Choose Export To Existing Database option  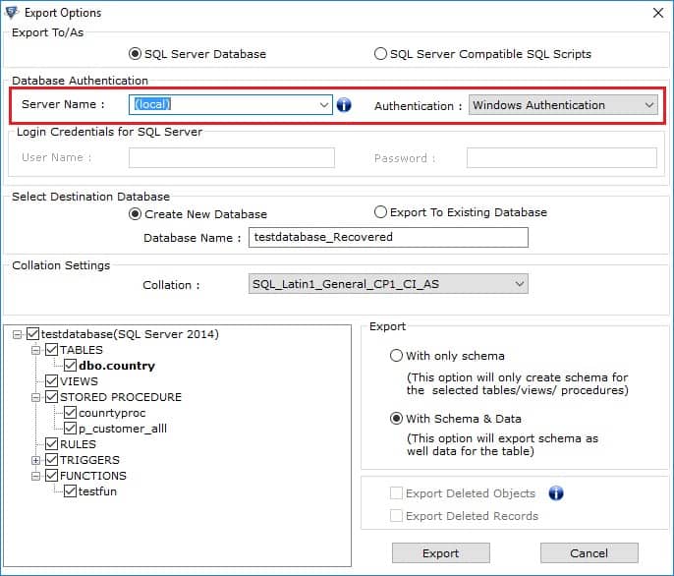click(x=380, y=212)
